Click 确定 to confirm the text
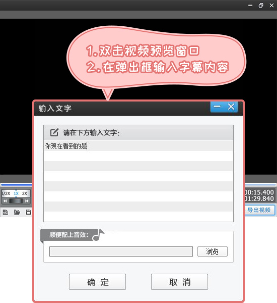Image resolution: width=277 pixels, height=303 pixels. coord(97,282)
